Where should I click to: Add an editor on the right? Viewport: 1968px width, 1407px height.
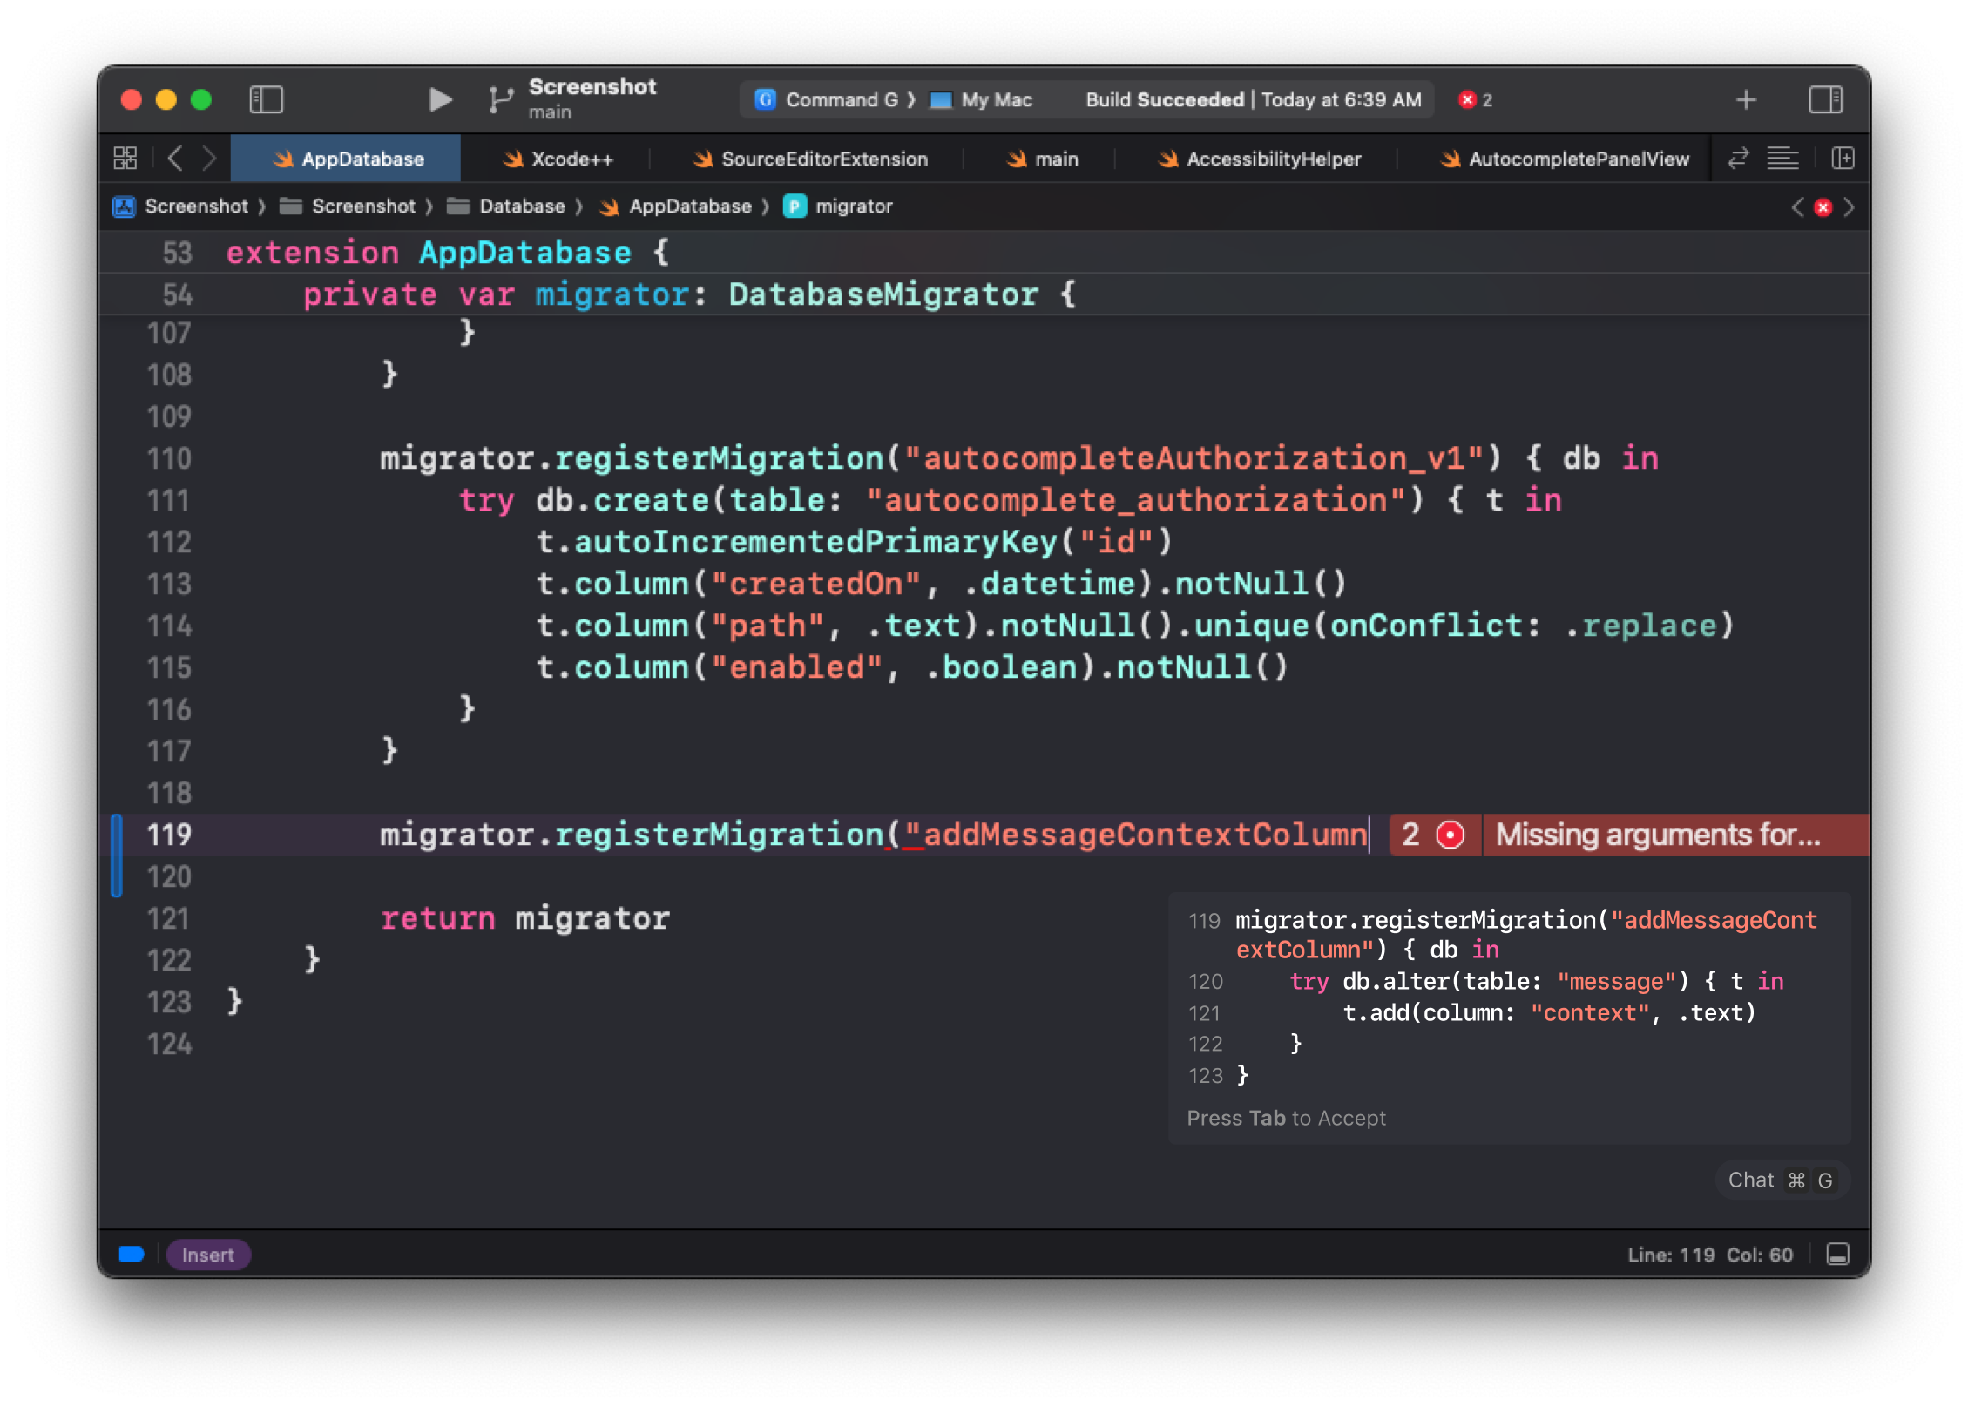pos(1843,159)
